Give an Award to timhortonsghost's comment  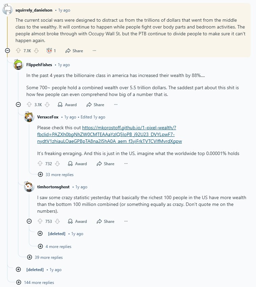(77, 221)
